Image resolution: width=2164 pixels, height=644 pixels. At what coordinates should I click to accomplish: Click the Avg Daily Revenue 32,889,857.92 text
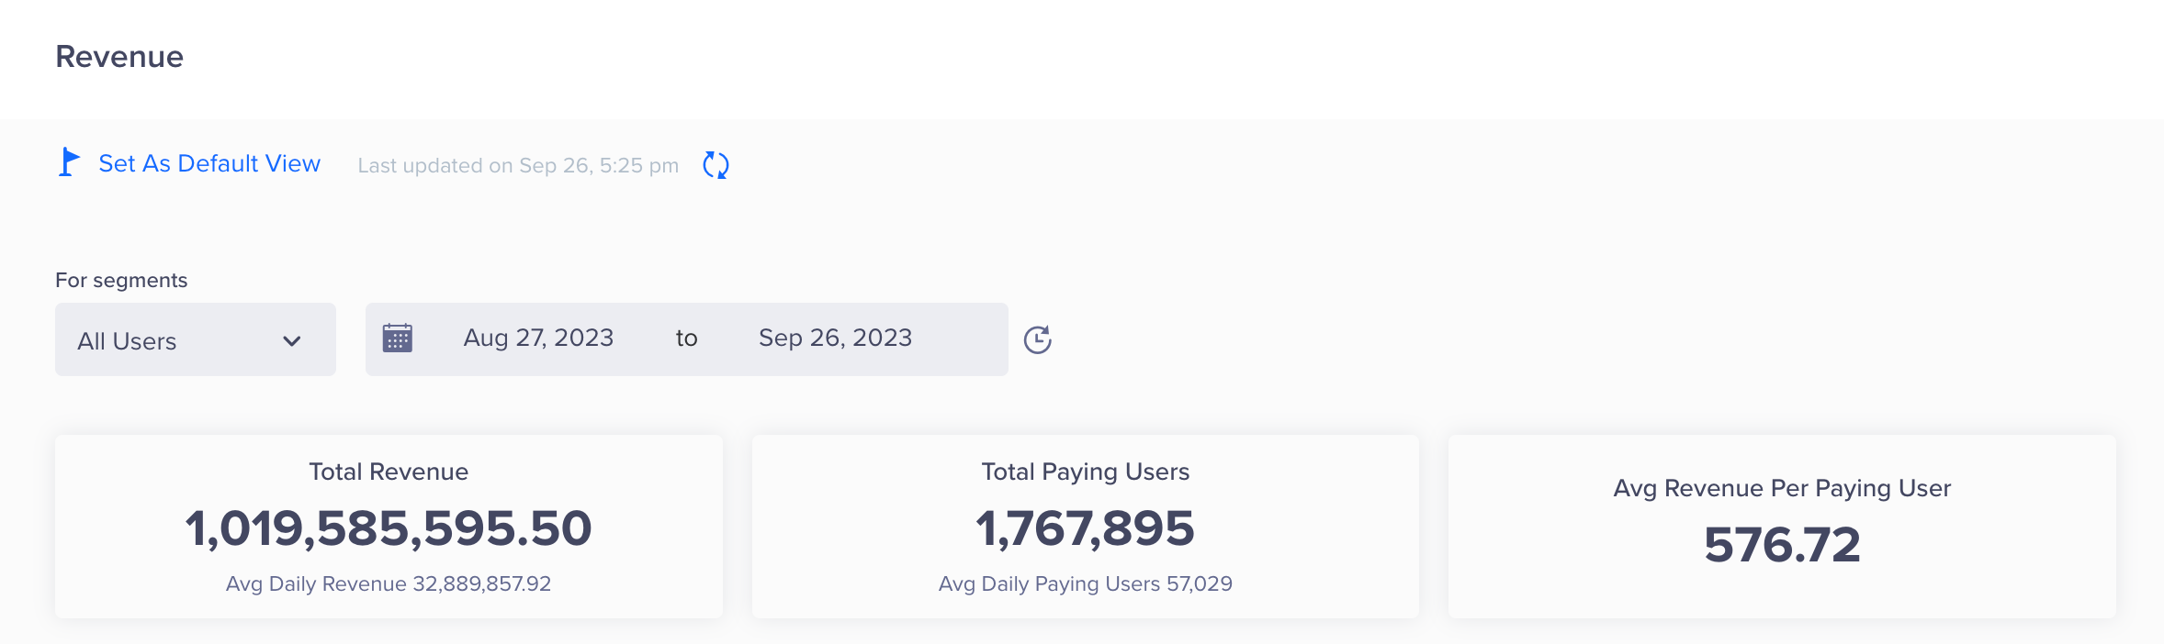coord(389,584)
